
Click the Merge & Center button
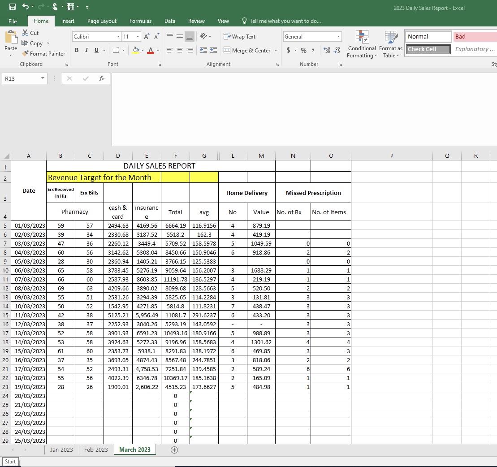tap(247, 50)
